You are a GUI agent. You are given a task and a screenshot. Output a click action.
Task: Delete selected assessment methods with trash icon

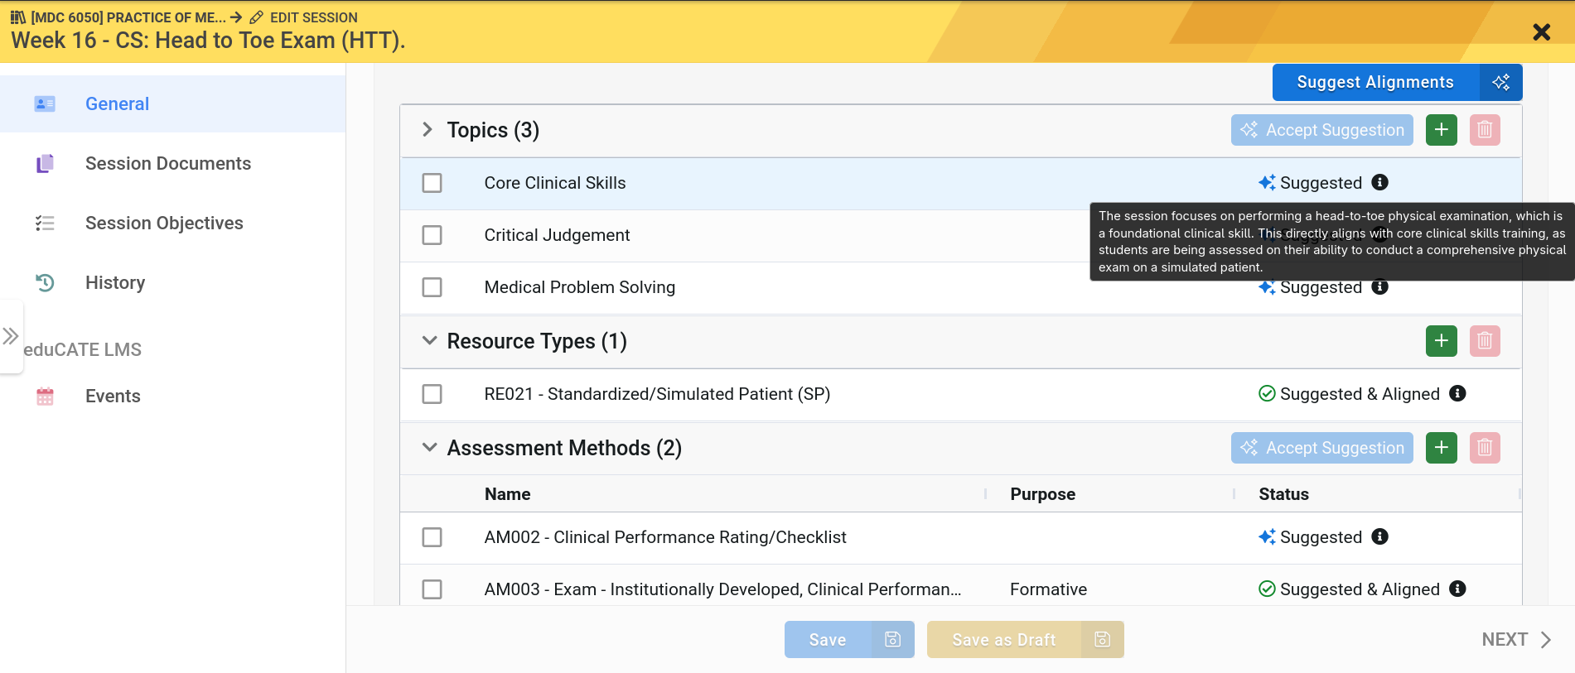(x=1485, y=449)
